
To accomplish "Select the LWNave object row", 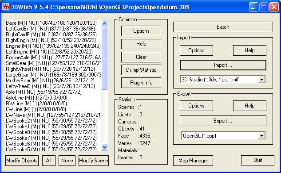I will 53,115.
